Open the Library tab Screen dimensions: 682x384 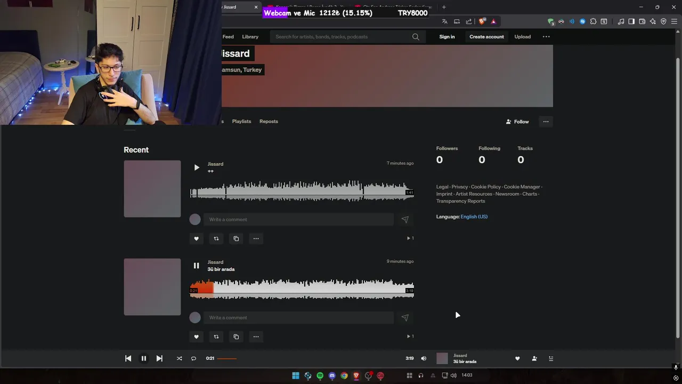point(250,37)
